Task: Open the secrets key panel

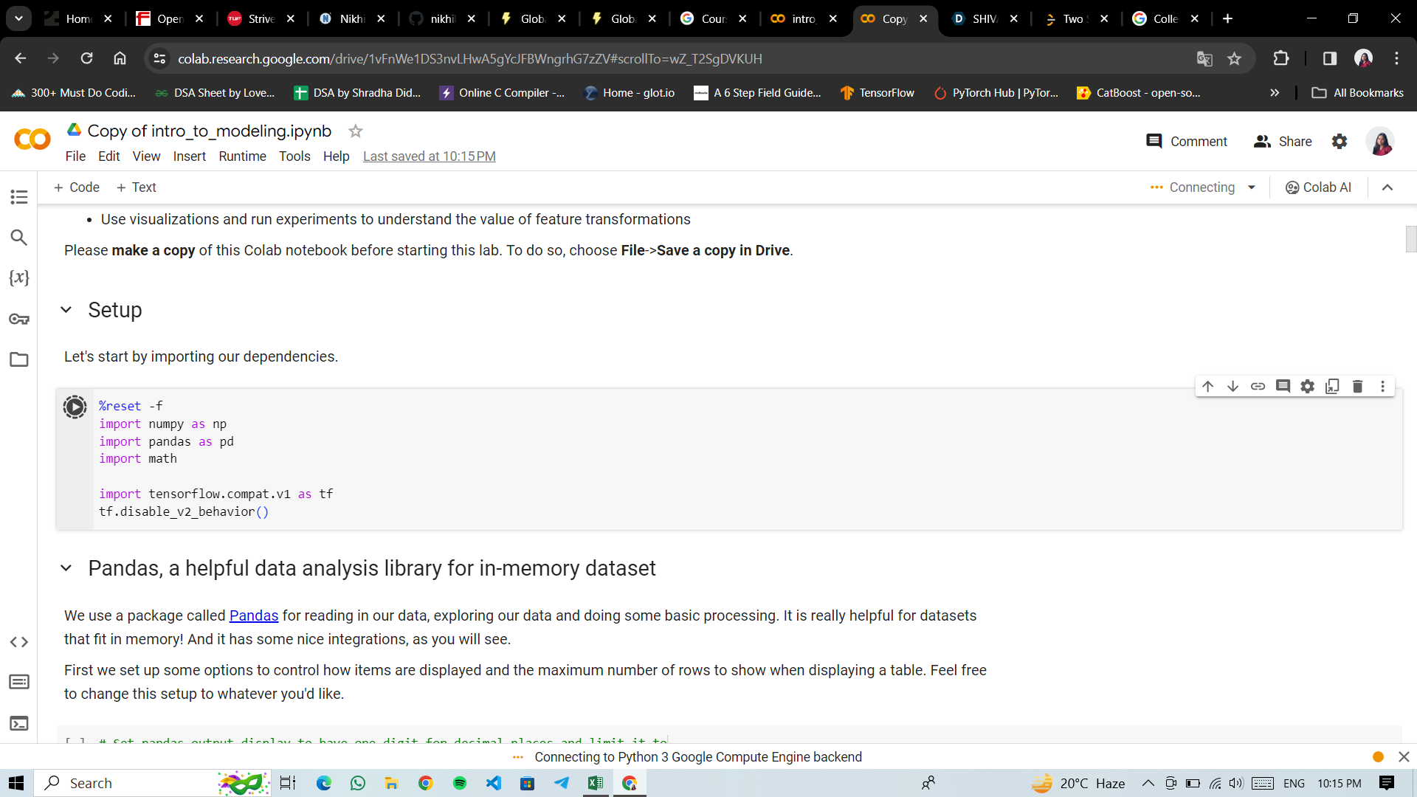Action: pos(19,319)
